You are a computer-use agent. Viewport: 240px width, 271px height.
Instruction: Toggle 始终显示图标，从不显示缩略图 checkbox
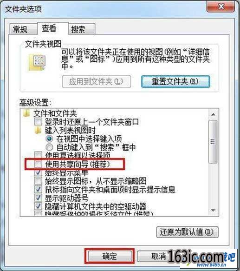pos(38,181)
